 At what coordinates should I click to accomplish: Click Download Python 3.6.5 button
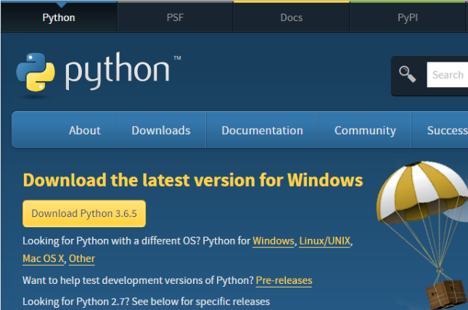pyautogui.click(x=84, y=213)
